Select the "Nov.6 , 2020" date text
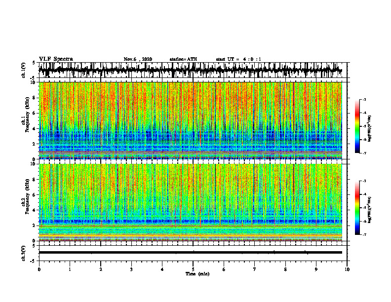This screenshot has height=302, width=391. pyautogui.click(x=138, y=59)
